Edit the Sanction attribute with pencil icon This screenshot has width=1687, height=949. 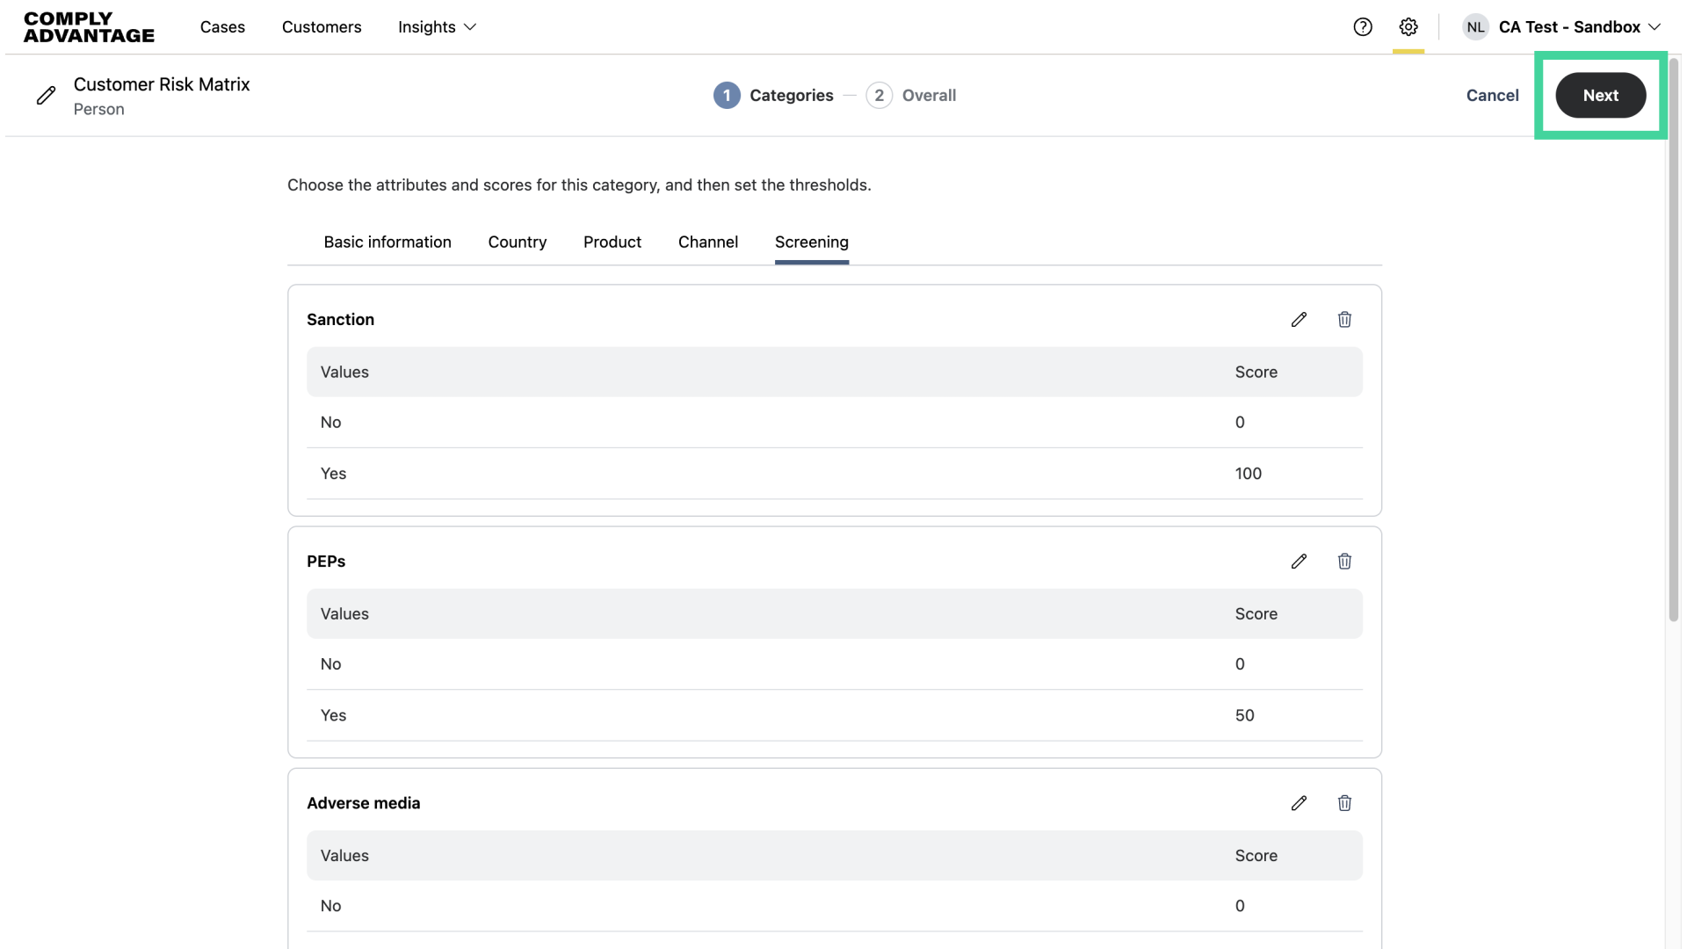point(1299,320)
